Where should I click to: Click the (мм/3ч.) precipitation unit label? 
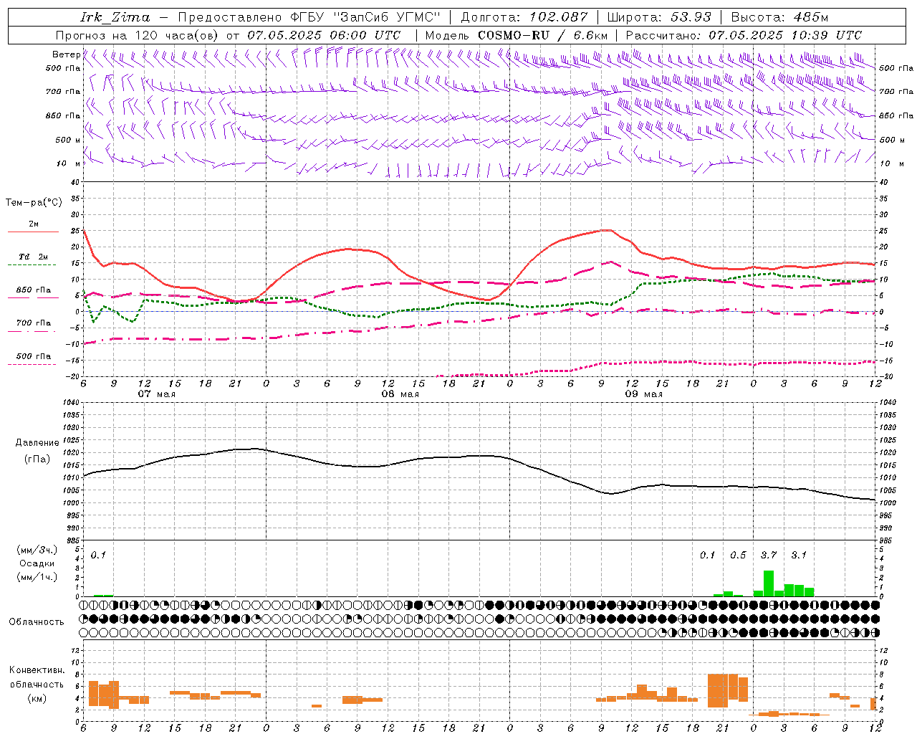coord(37,550)
